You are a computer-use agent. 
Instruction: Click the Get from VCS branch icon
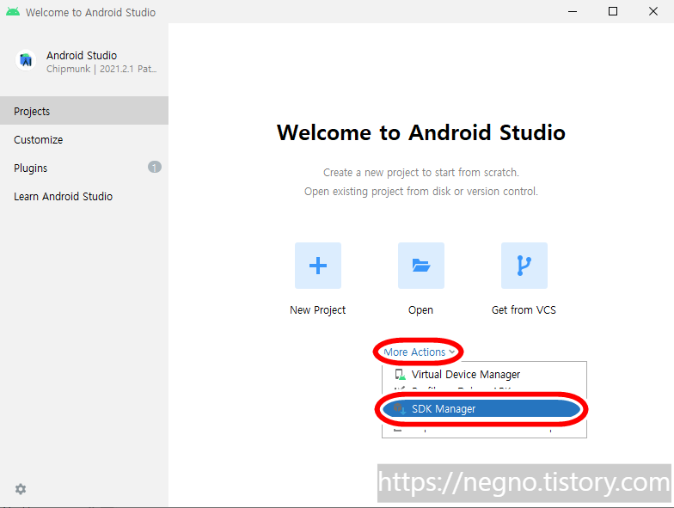pyautogui.click(x=524, y=266)
